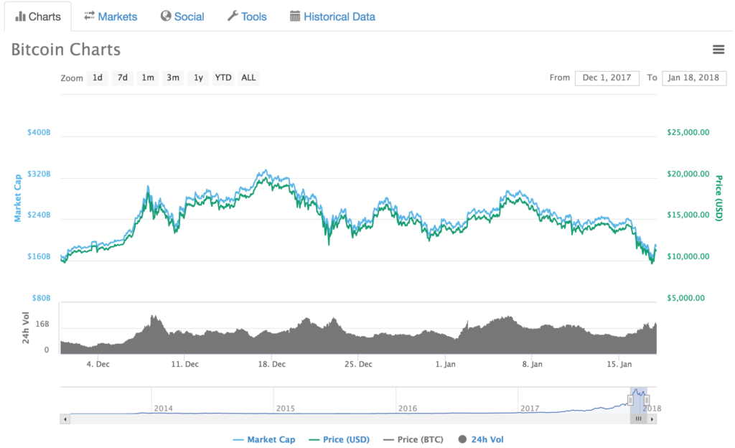Set zoom range to 1d
Image resolution: width=735 pixels, height=448 pixels.
tap(98, 78)
